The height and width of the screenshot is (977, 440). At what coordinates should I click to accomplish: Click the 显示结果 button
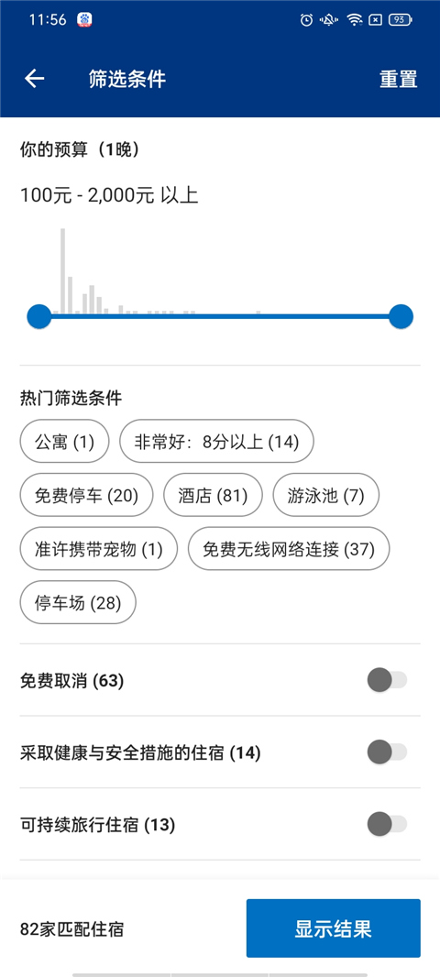point(334,928)
